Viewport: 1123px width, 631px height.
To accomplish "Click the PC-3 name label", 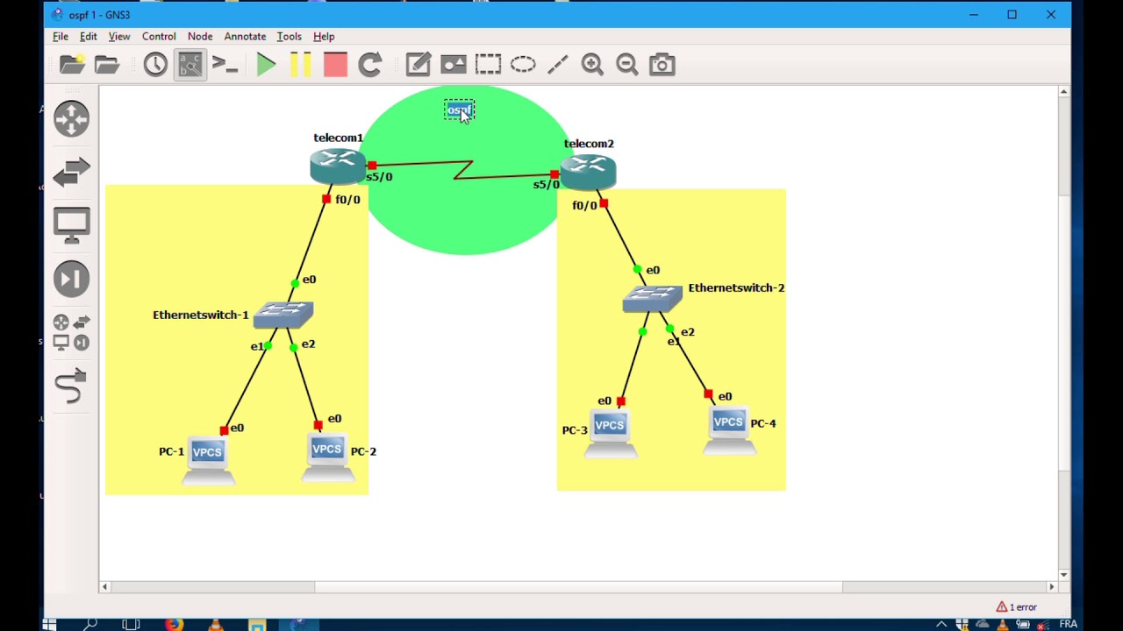I will tap(575, 430).
